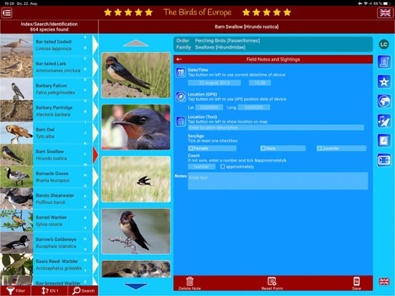Select Barrow's Goldeneye in species list
The width and height of the screenshot is (395, 296).
(49, 242)
